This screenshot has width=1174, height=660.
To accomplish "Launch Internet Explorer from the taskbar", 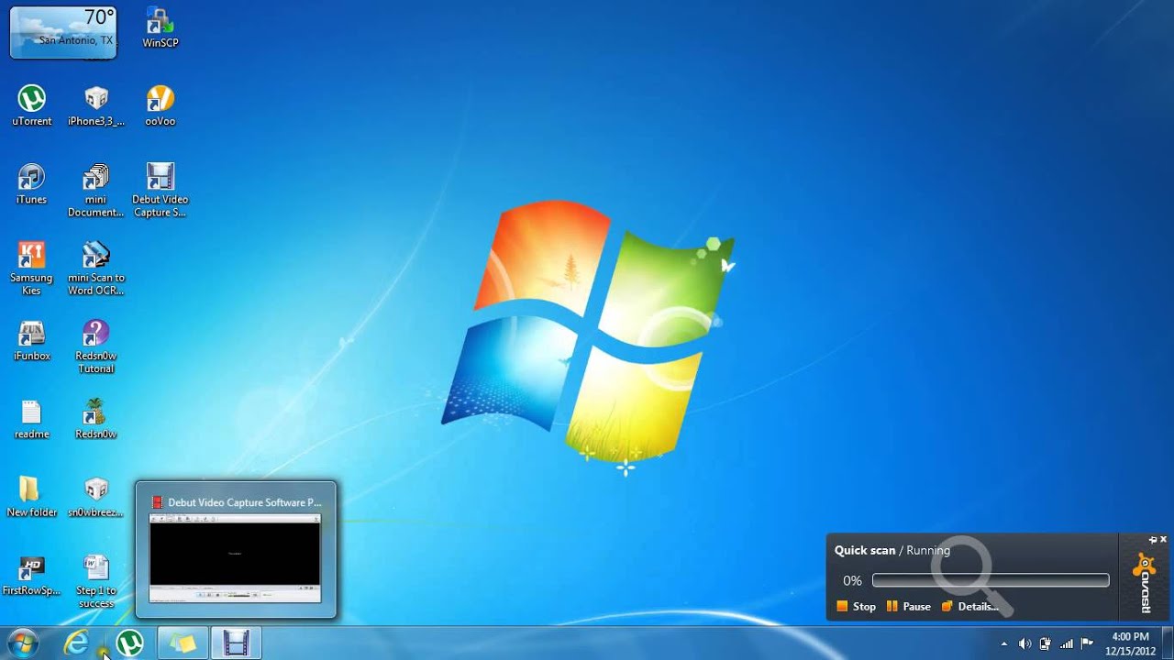I will pos(76,643).
